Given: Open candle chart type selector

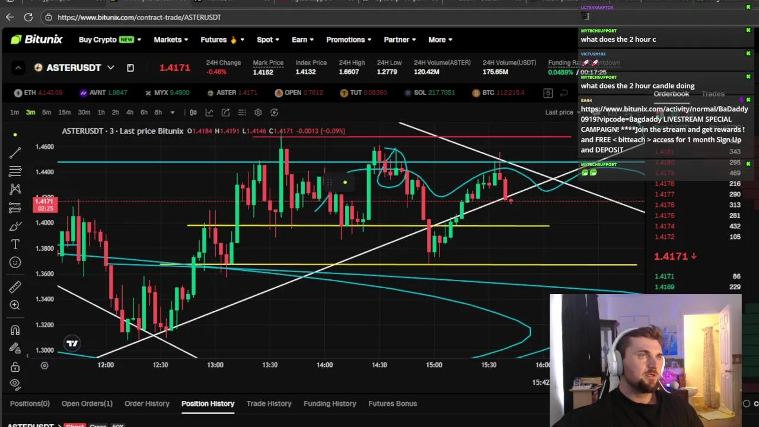Looking at the screenshot, I should [x=193, y=112].
